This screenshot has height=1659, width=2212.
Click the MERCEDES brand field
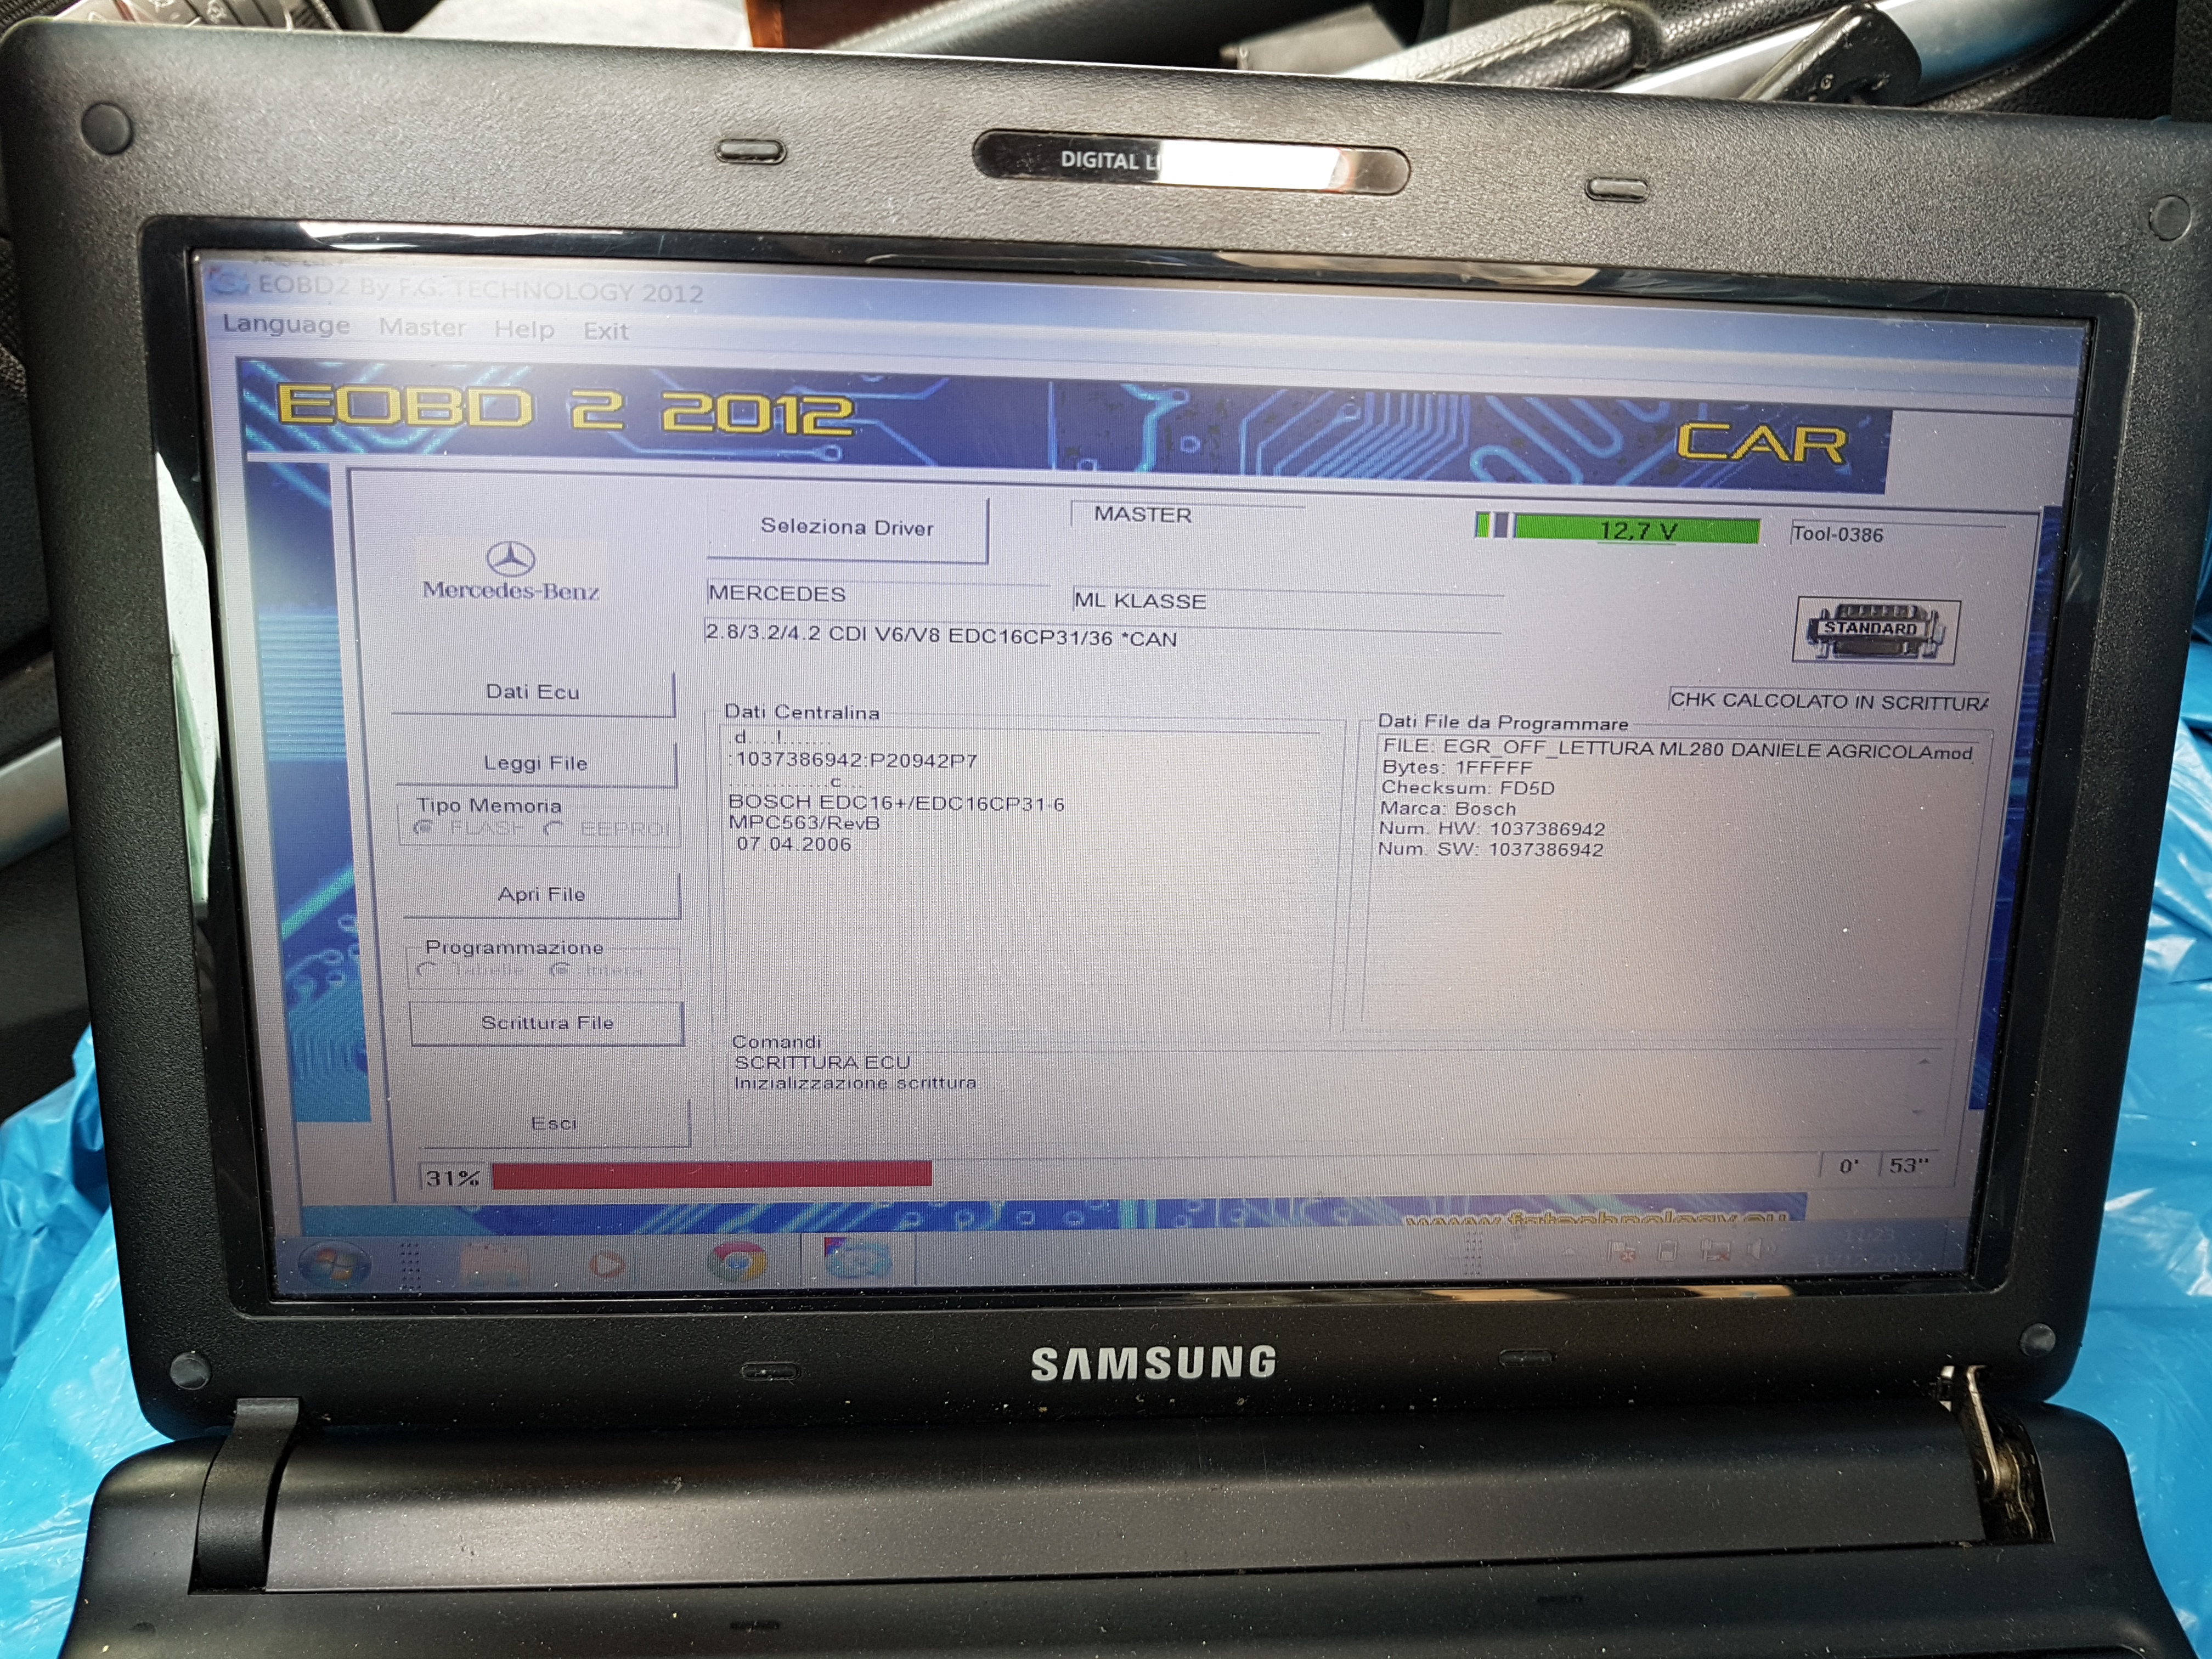pos(877,594)
